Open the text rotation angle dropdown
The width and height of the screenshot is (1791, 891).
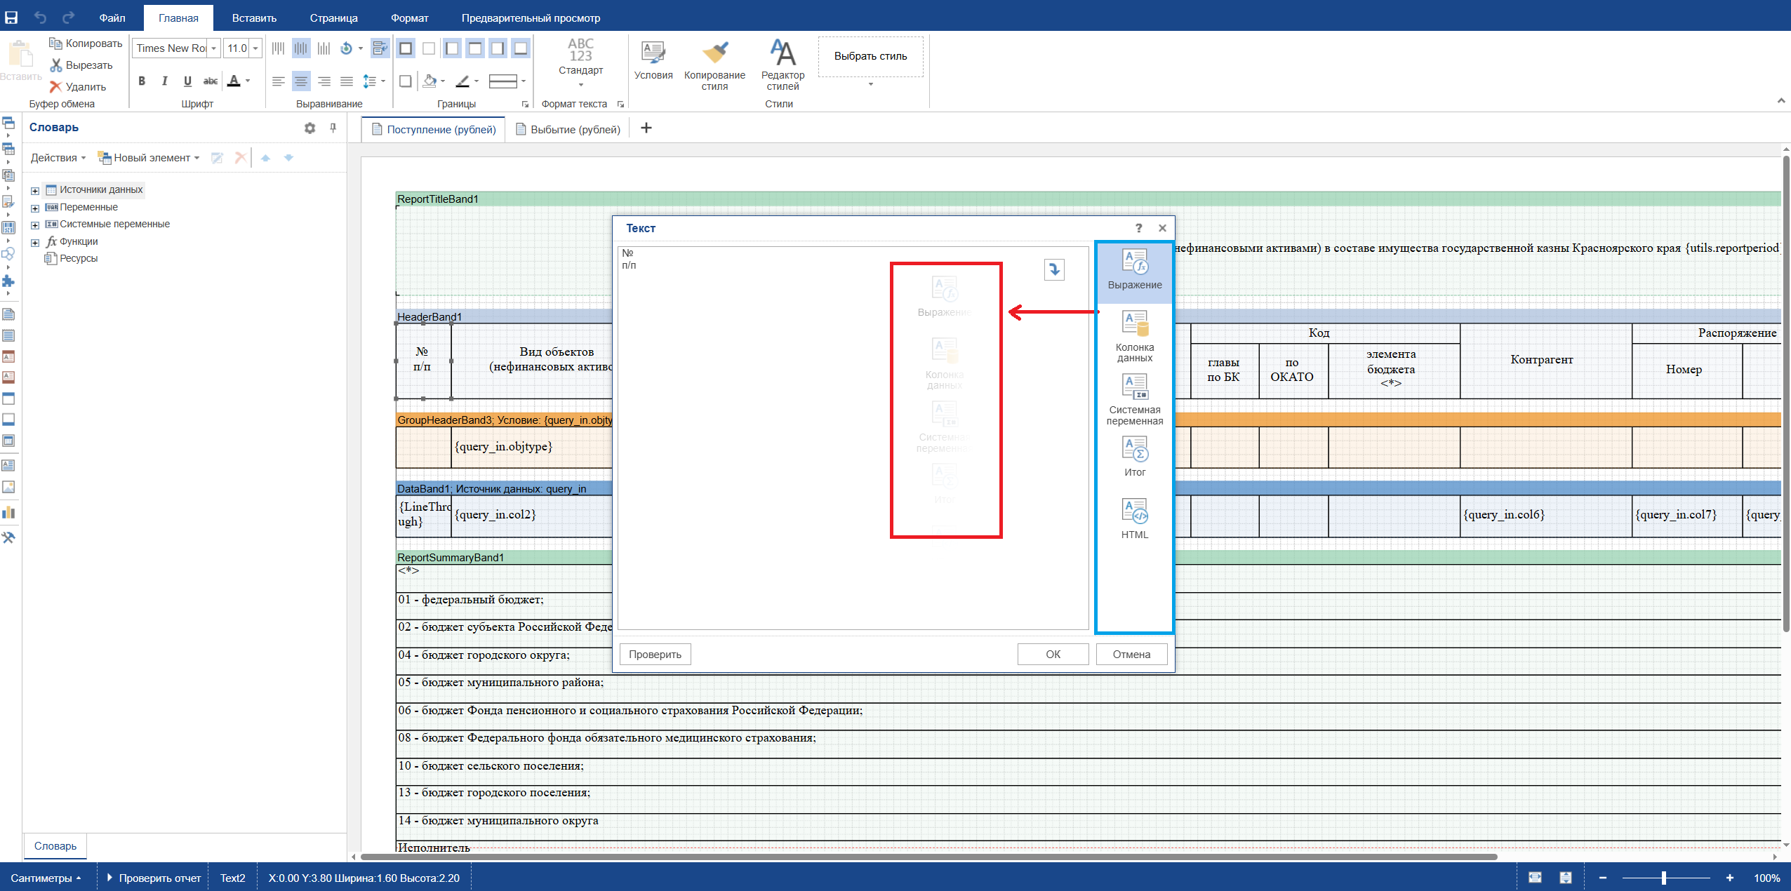tap(360, 48)
